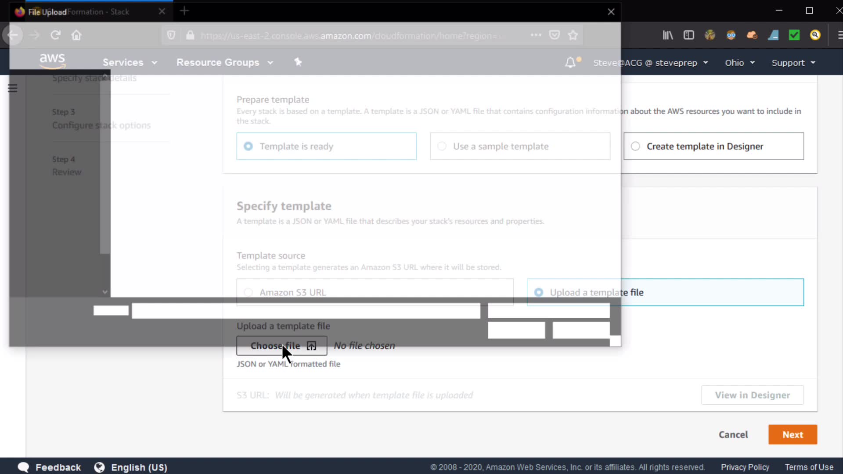Click the Privacy Policy footer link

click(x=745, y=467)
